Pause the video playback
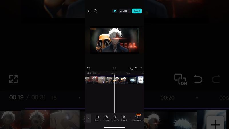 pyautogui.click(x=114, y=68)
